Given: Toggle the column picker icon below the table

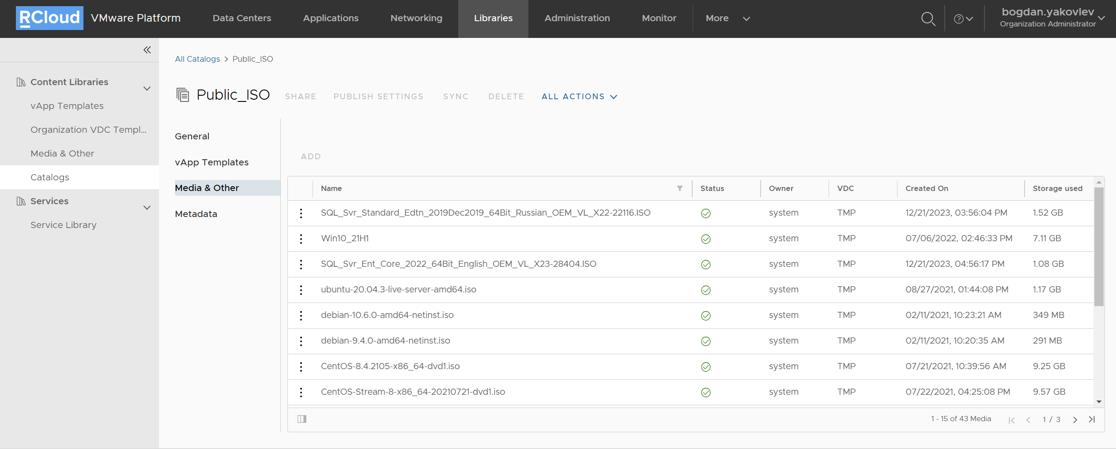Looking at the screenshot, I should tap(302, 419).
